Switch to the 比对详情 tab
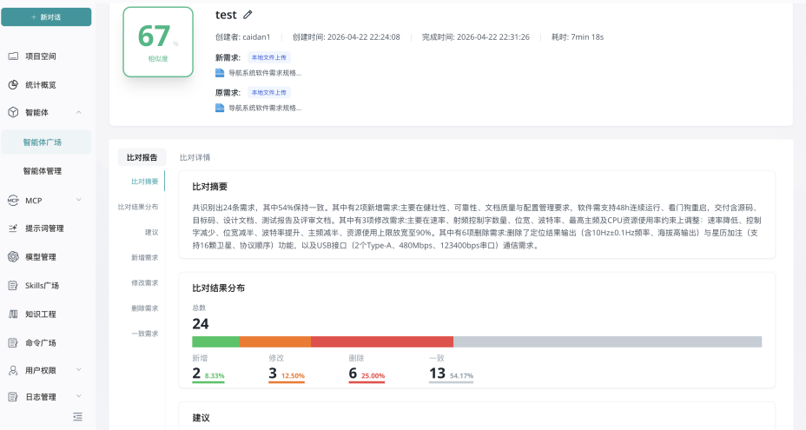Viewport: 806px width, 430px height. 195,157
